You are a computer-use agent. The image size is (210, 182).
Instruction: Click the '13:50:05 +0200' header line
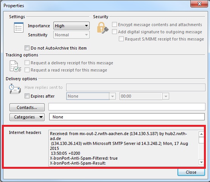click(65, 153)
